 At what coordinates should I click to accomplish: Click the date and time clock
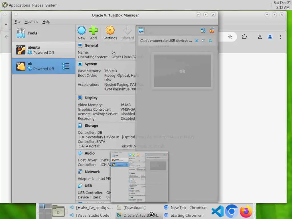(x=282, y=5)
